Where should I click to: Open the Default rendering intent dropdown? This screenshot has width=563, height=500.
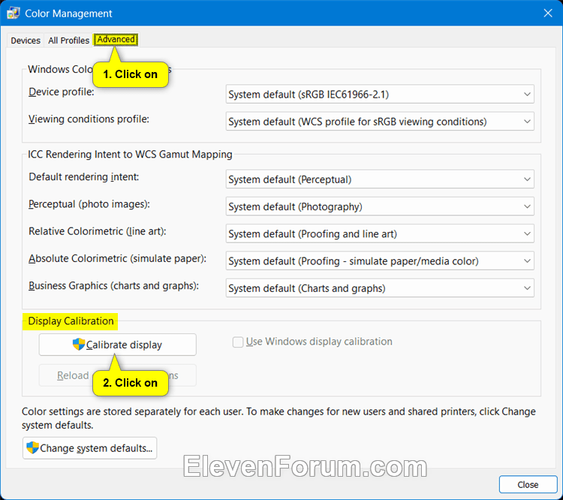click(380, 179)
